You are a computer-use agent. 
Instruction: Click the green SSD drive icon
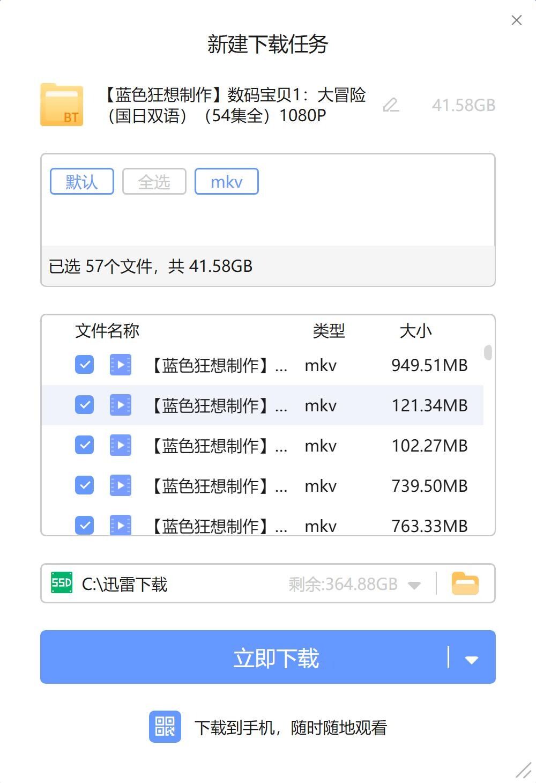click(62, 583)
